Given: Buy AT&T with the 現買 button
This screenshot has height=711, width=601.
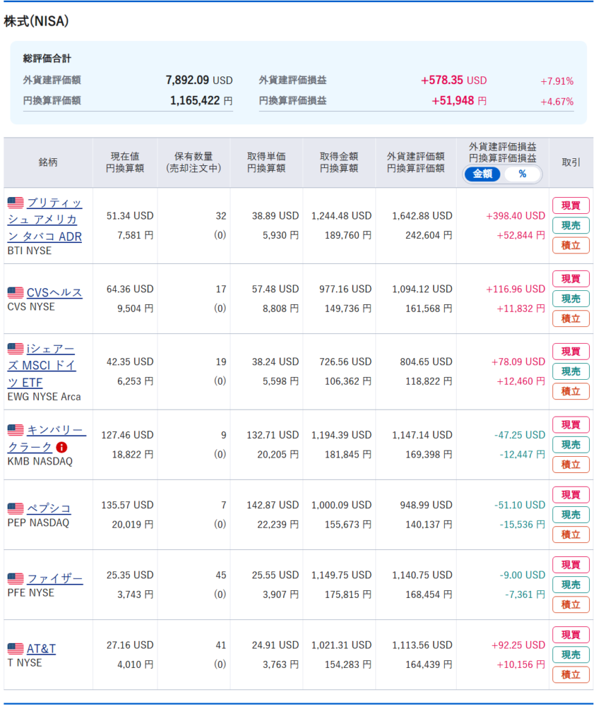Looking at the screenshot, I should tap(570, 635).
